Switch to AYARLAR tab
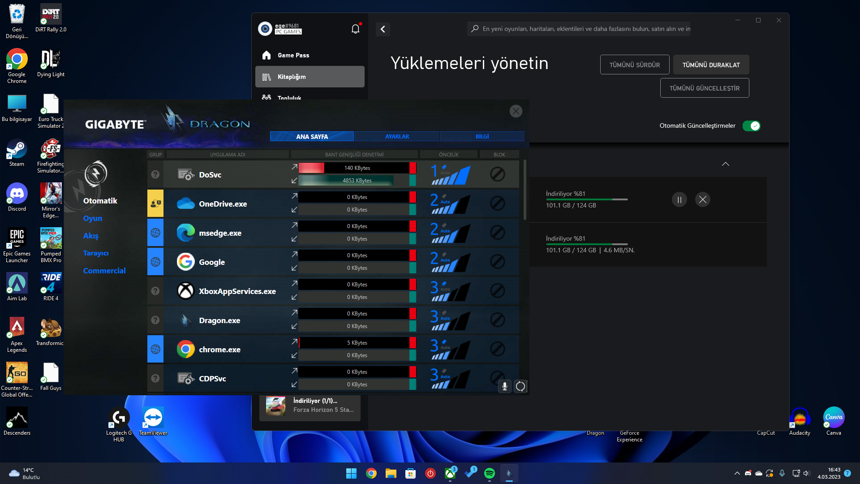Image resolution: width=860 pixels, height=484 pixels. [397, 136]
